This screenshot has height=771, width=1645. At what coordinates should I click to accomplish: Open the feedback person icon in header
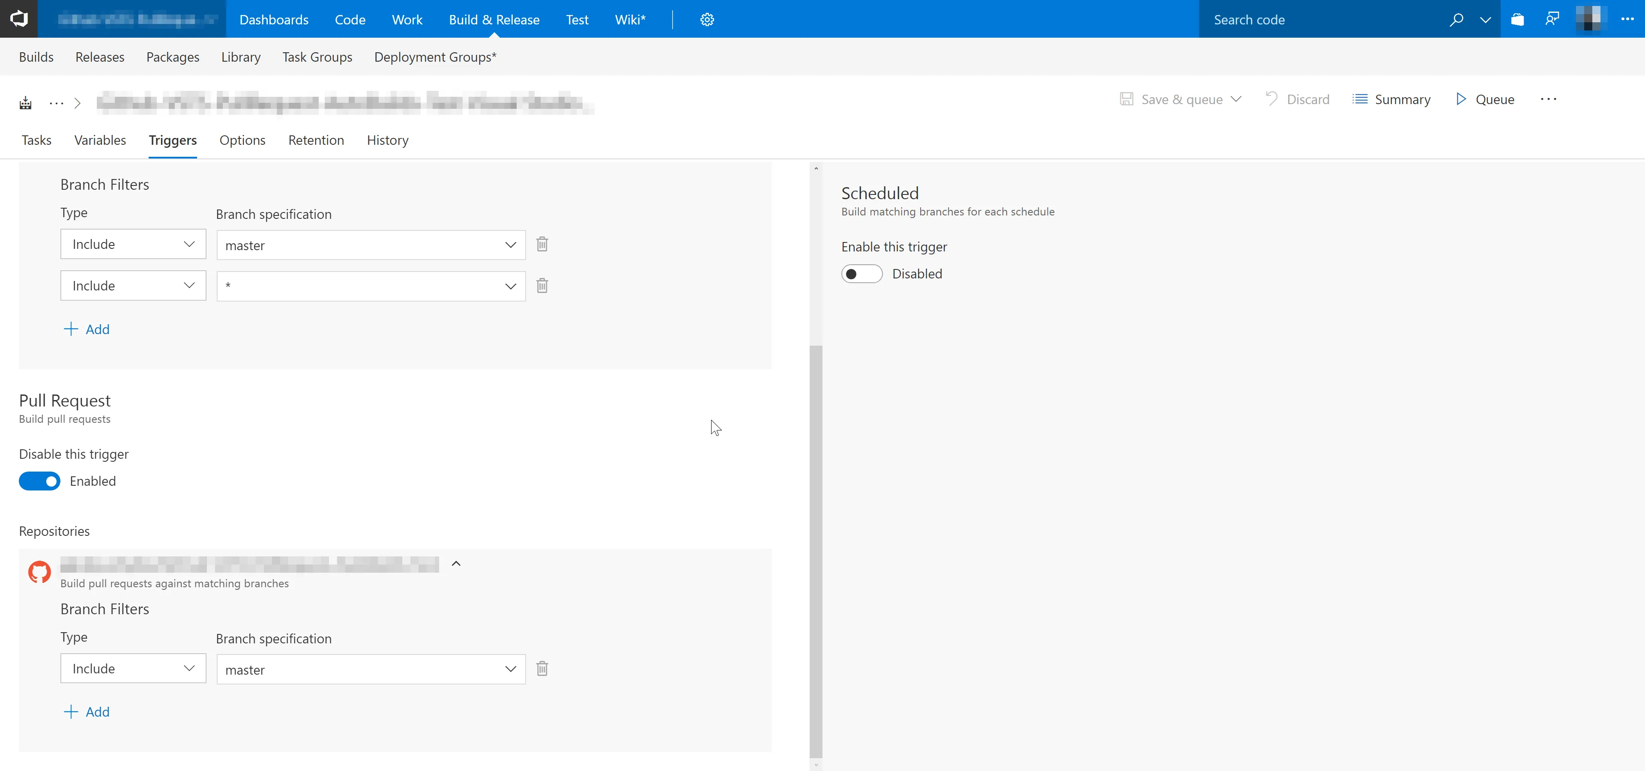1552,19
